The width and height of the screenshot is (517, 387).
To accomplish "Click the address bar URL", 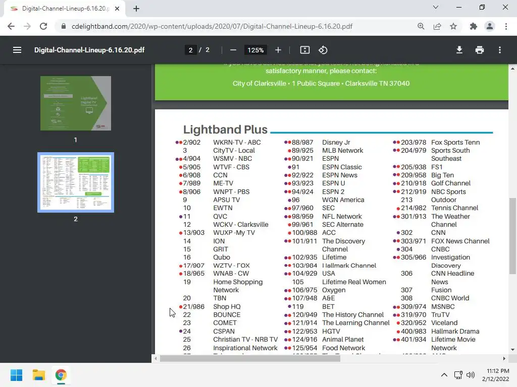I will pos(212,26).
